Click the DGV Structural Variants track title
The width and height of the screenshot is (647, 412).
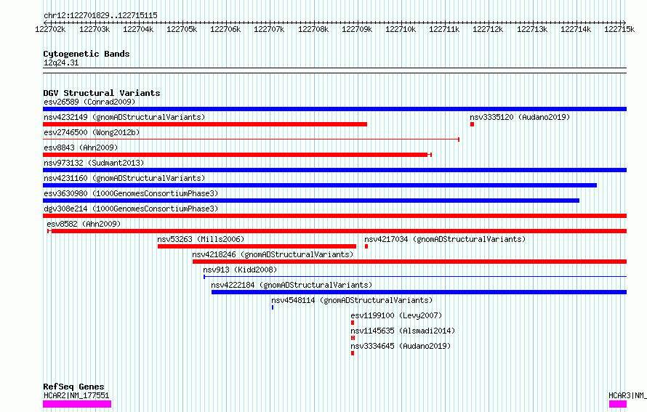[x=102, y=93]
